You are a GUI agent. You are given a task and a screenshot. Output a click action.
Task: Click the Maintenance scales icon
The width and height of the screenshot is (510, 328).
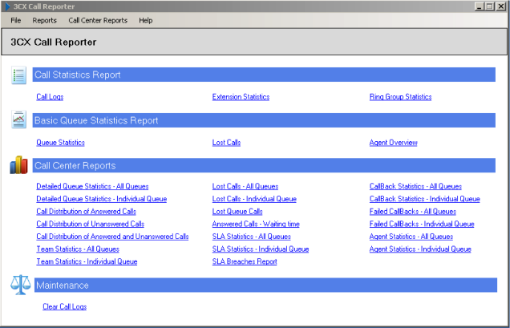click(x=21, y=285)
